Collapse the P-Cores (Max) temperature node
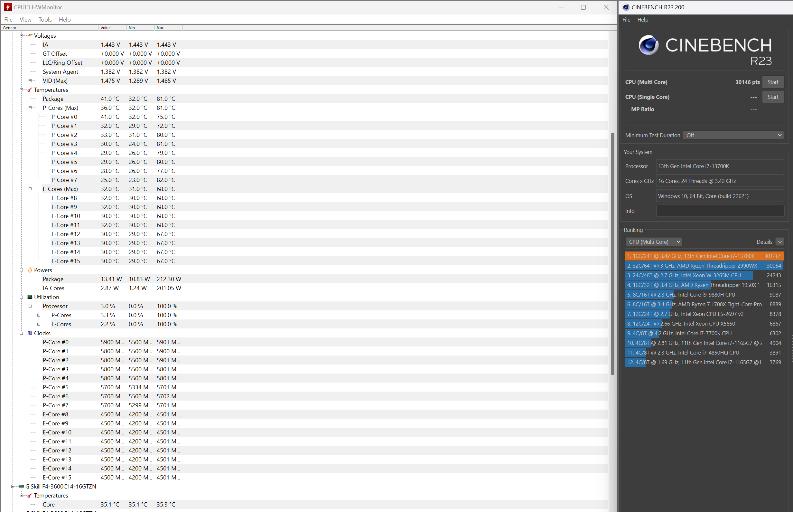The image size is (793, 512). tap(30, 108)
